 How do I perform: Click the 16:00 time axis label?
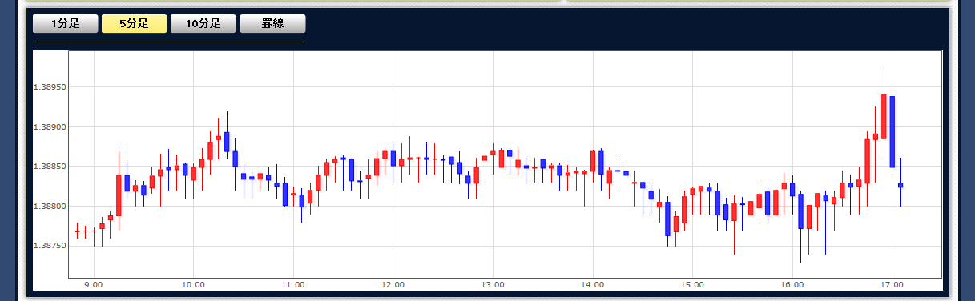[792, 285]
